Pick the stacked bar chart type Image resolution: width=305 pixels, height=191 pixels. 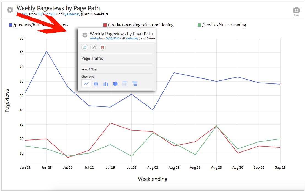click(96, 84)
